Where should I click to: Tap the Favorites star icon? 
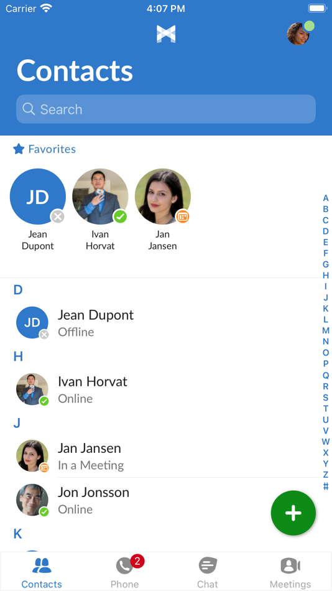pos(19,149)
